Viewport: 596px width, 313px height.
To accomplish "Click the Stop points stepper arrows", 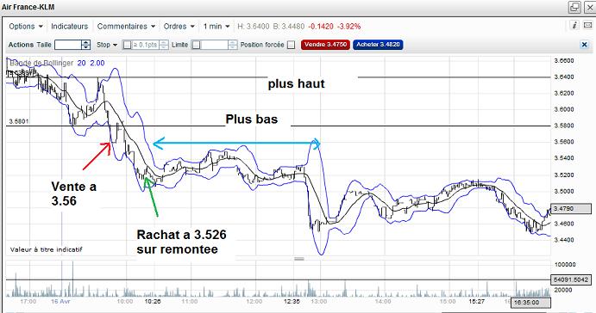I will (x=164, y=45).
